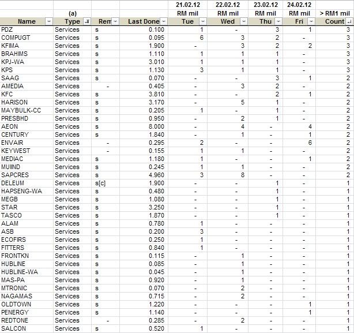This screenshot has width=354, height=333.
Task: Select HARISON Wed value 5
Action: tap(228, 102)
